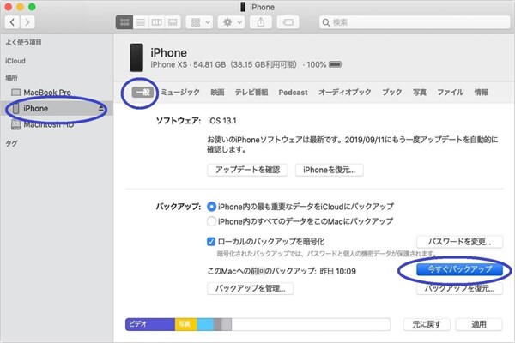
Task: Toggle ローカルのバックアップを暗号化 checkbox
Action: click(x=211, y=242)
